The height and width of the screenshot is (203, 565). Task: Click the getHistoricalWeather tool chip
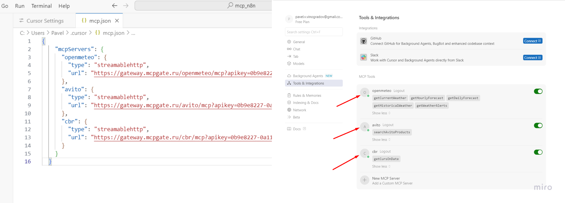[x=393, y=105]
